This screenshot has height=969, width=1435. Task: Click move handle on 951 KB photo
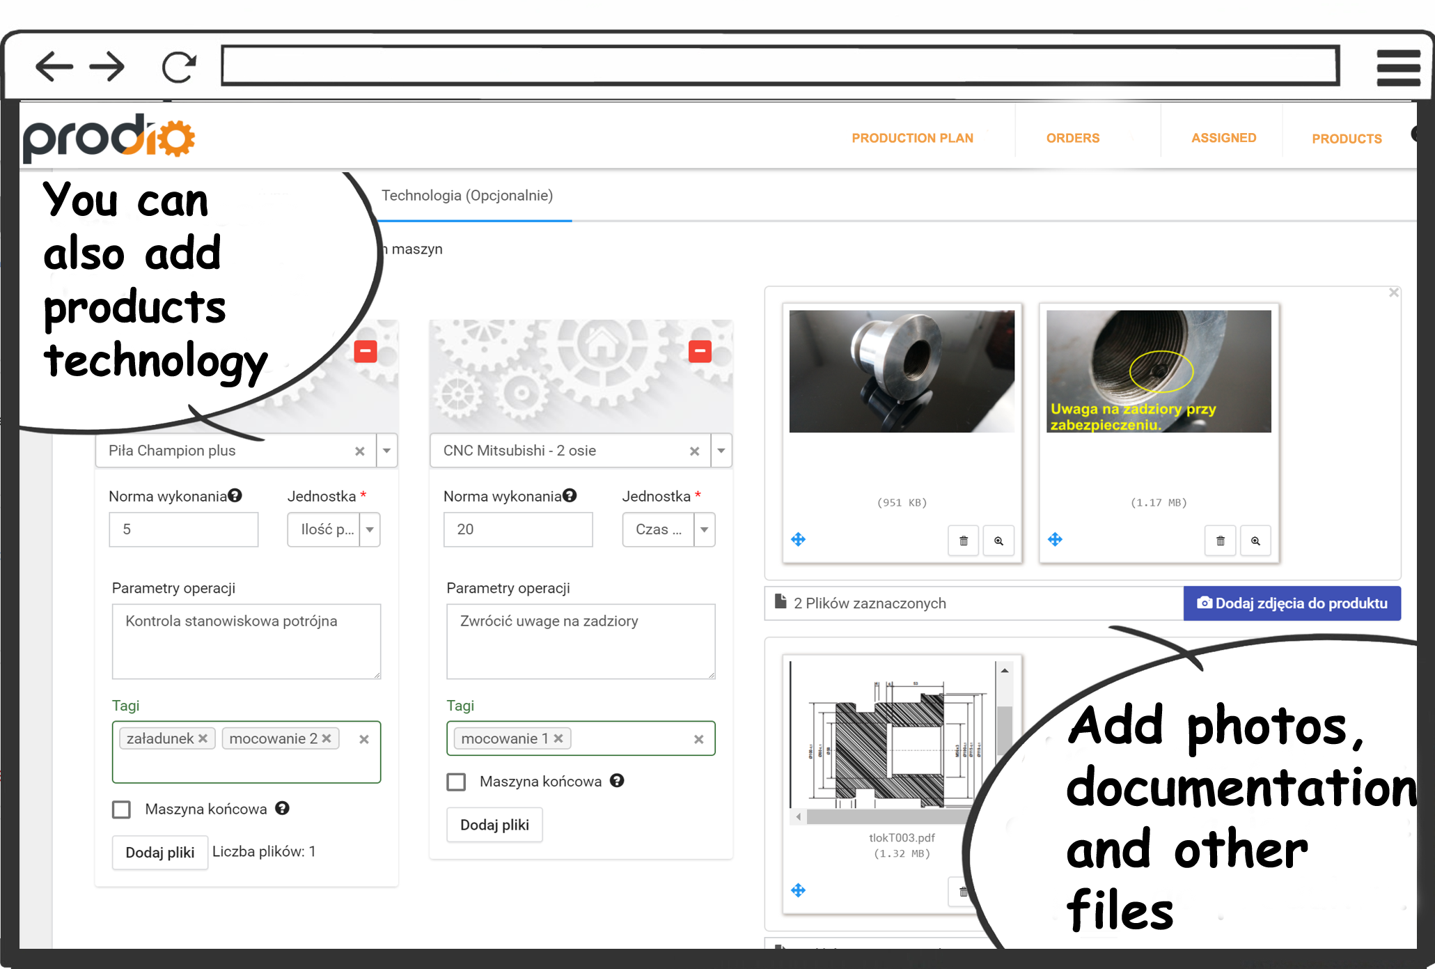click(799, 539)
